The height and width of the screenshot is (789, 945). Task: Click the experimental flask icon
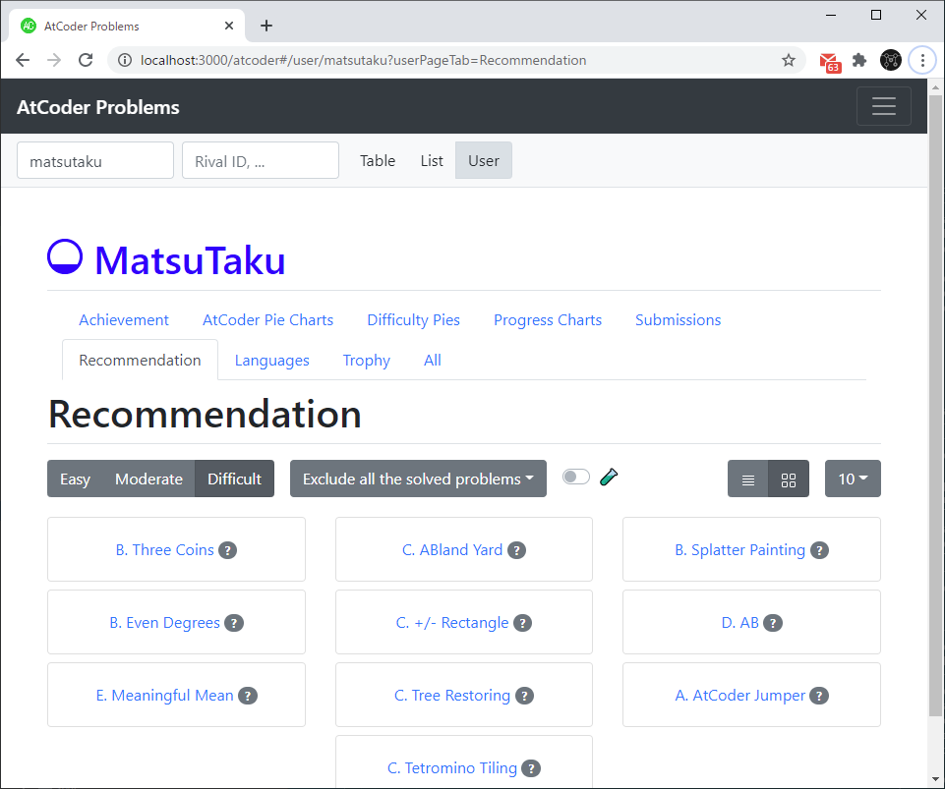(609, 477)
